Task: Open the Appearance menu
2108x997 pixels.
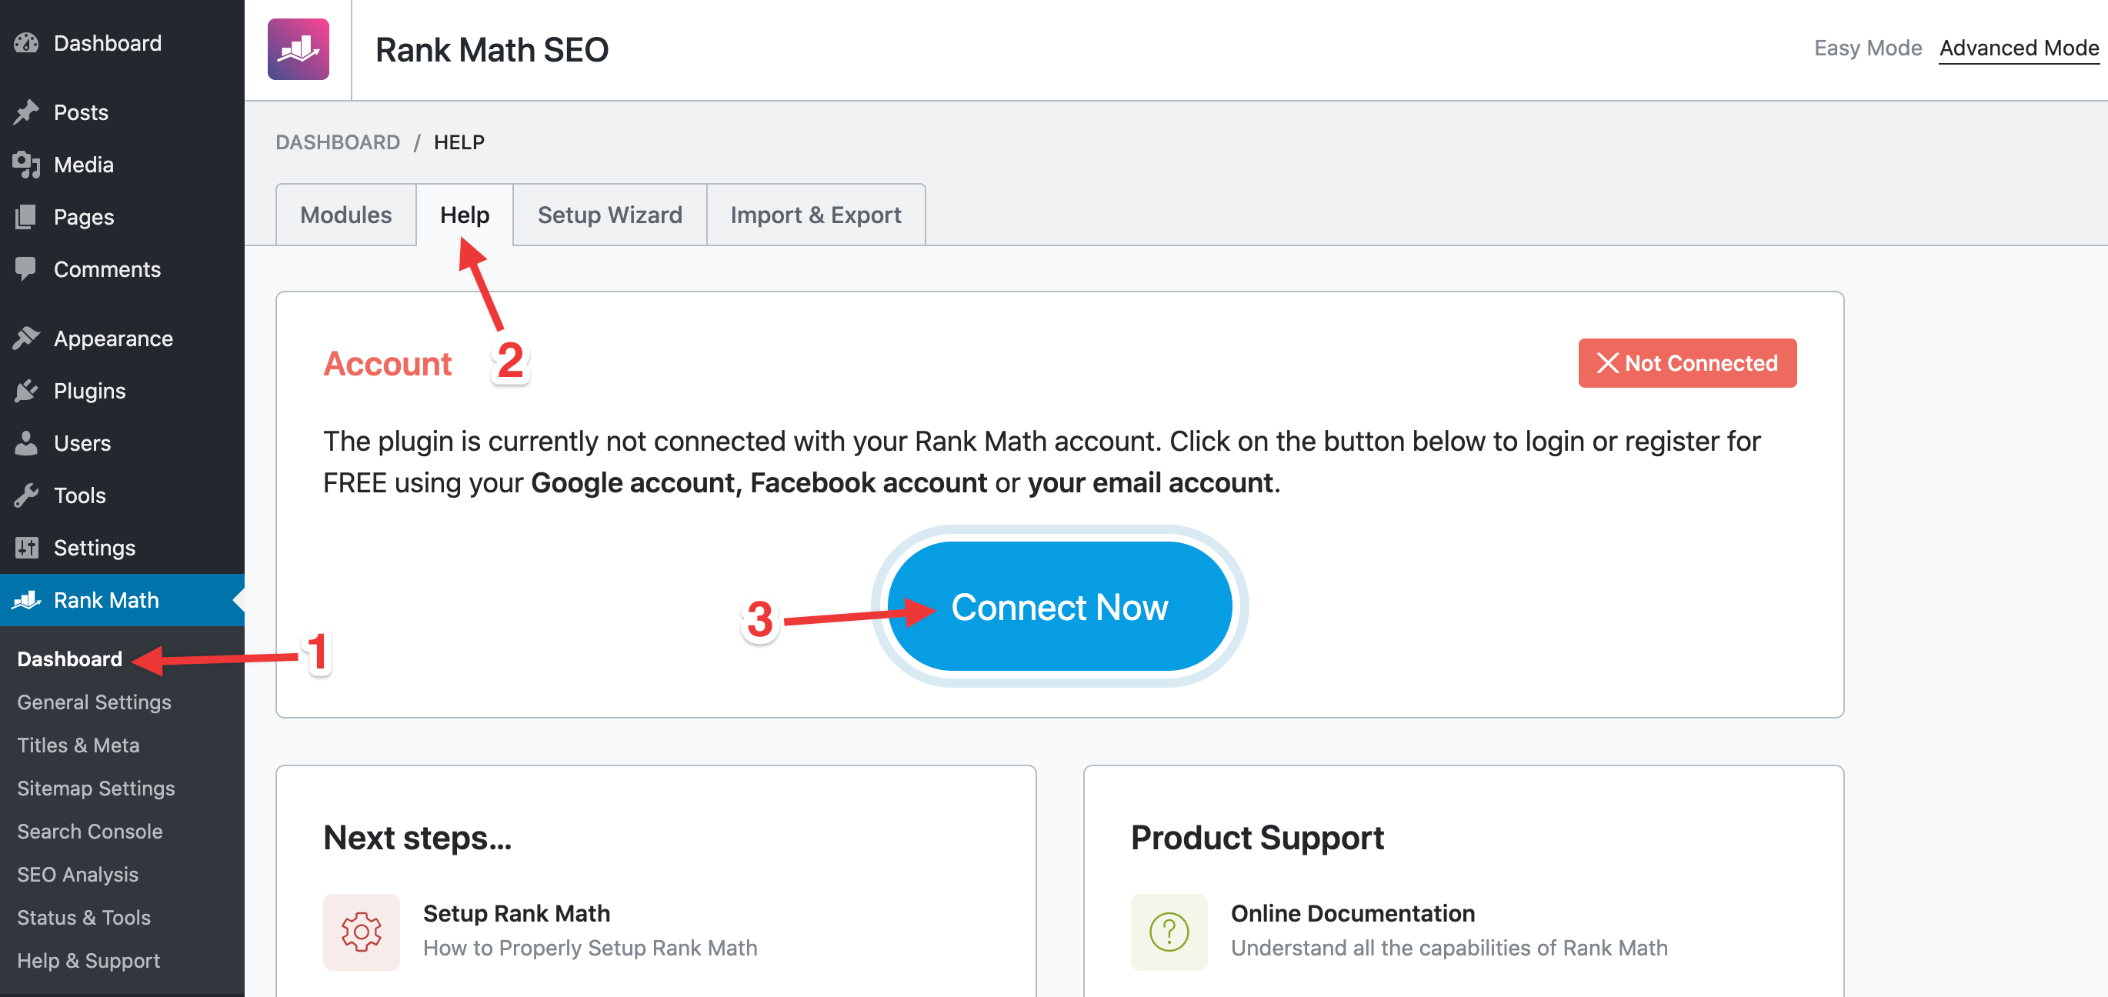Action: click(x=122, y=338)
